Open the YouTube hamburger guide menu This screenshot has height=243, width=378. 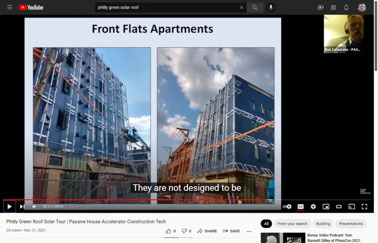[x=9, y=7]
